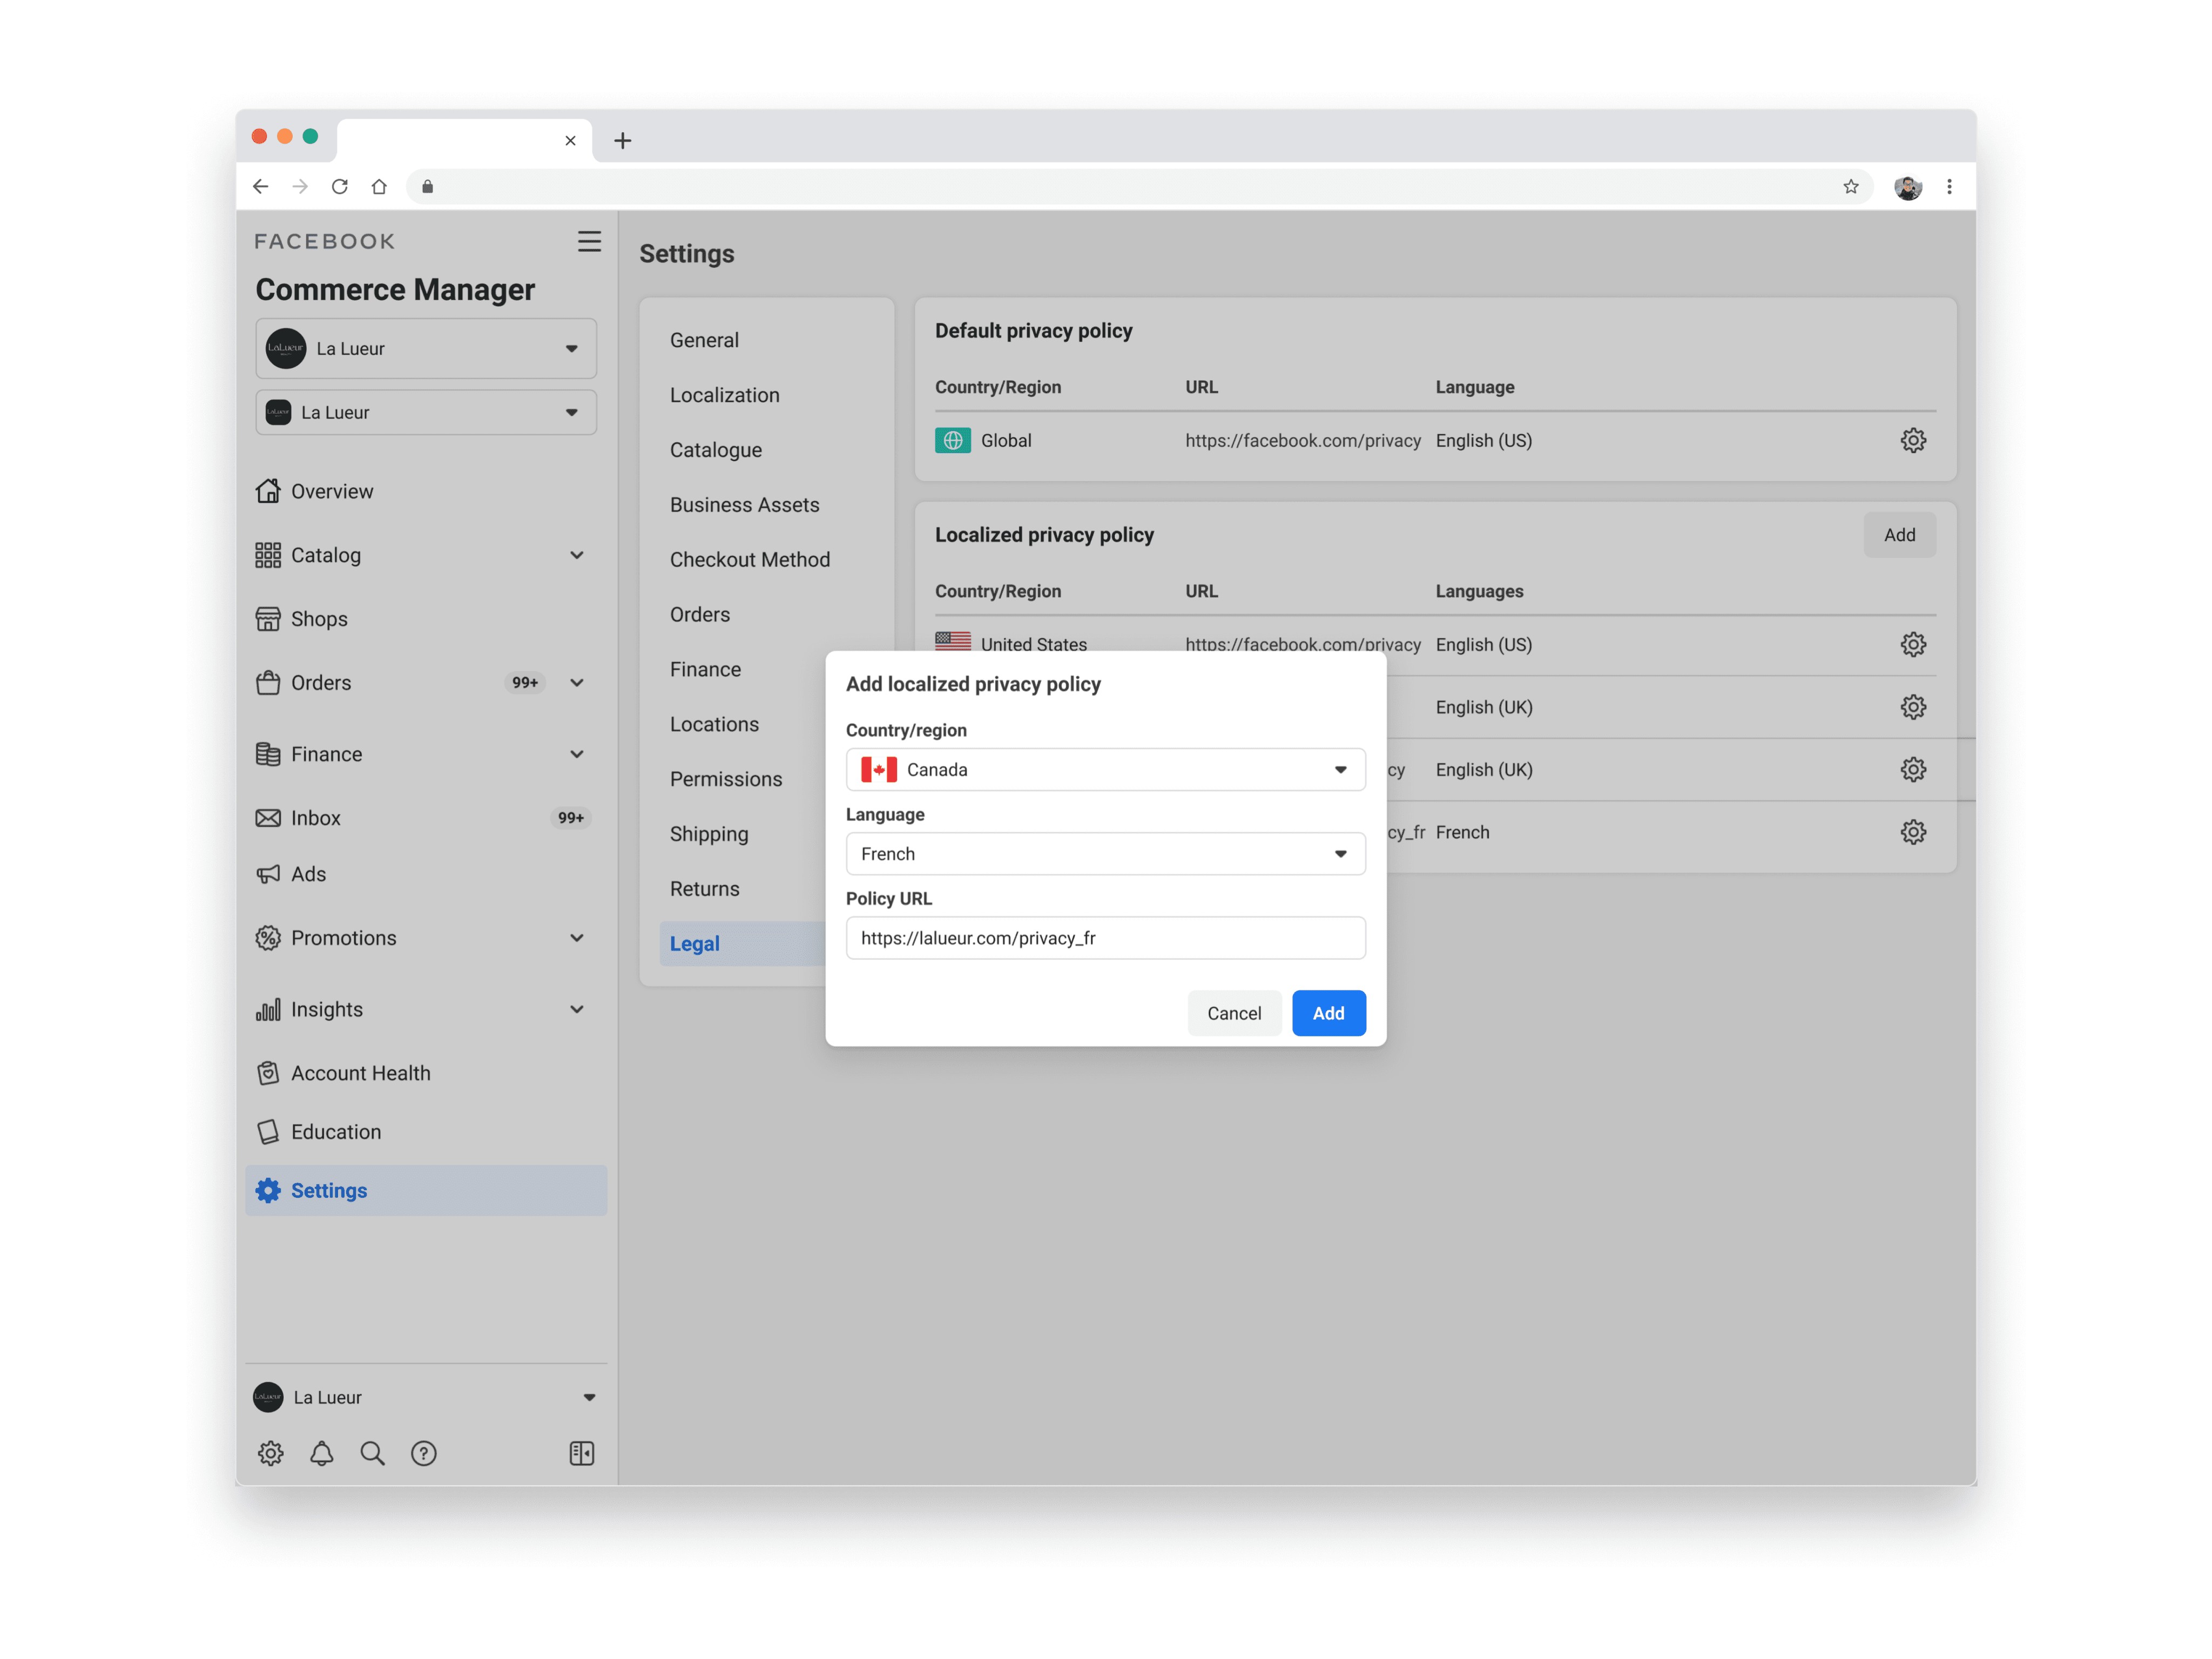The image size is (2212, 1659).
Task: Click the Education book icon
Action: (x=267, y=1132)
